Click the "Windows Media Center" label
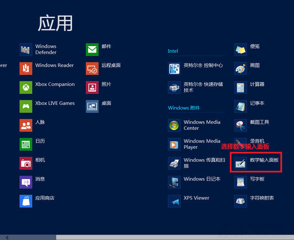This screenshot has width=294, height=240. [x=202, y=125]
